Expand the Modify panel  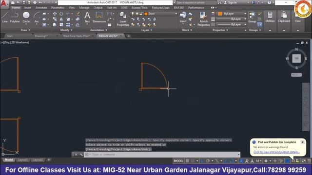pos(66,30)
